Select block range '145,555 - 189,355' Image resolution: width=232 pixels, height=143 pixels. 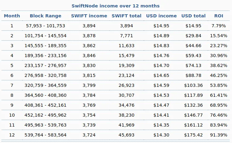(46, 46)
